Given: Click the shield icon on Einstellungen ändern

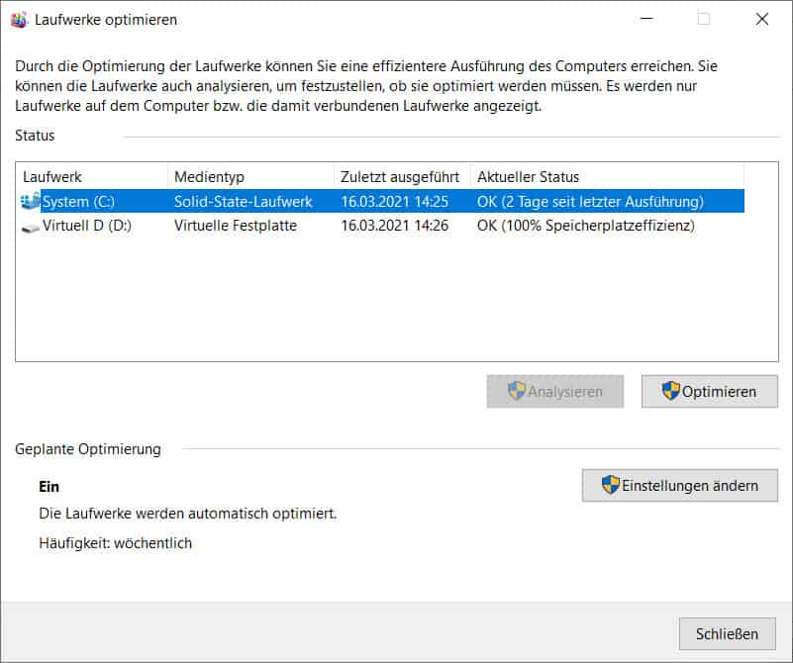Looking at the screenshot, I should pyautogui.click(x=611, y=485).
